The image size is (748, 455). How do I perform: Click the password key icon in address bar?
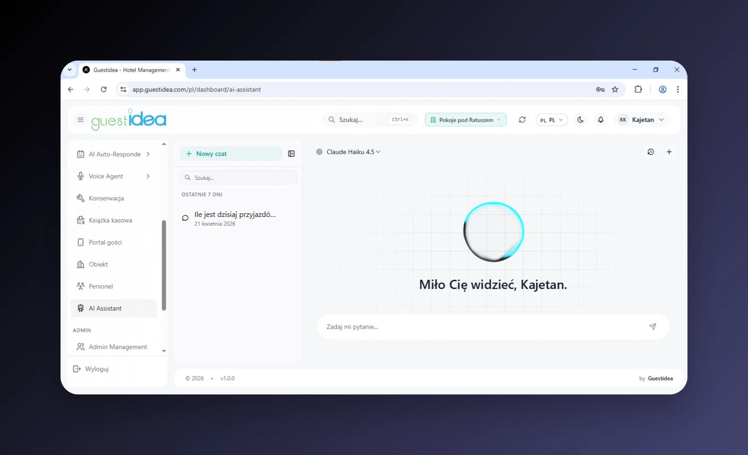point(600,90)
